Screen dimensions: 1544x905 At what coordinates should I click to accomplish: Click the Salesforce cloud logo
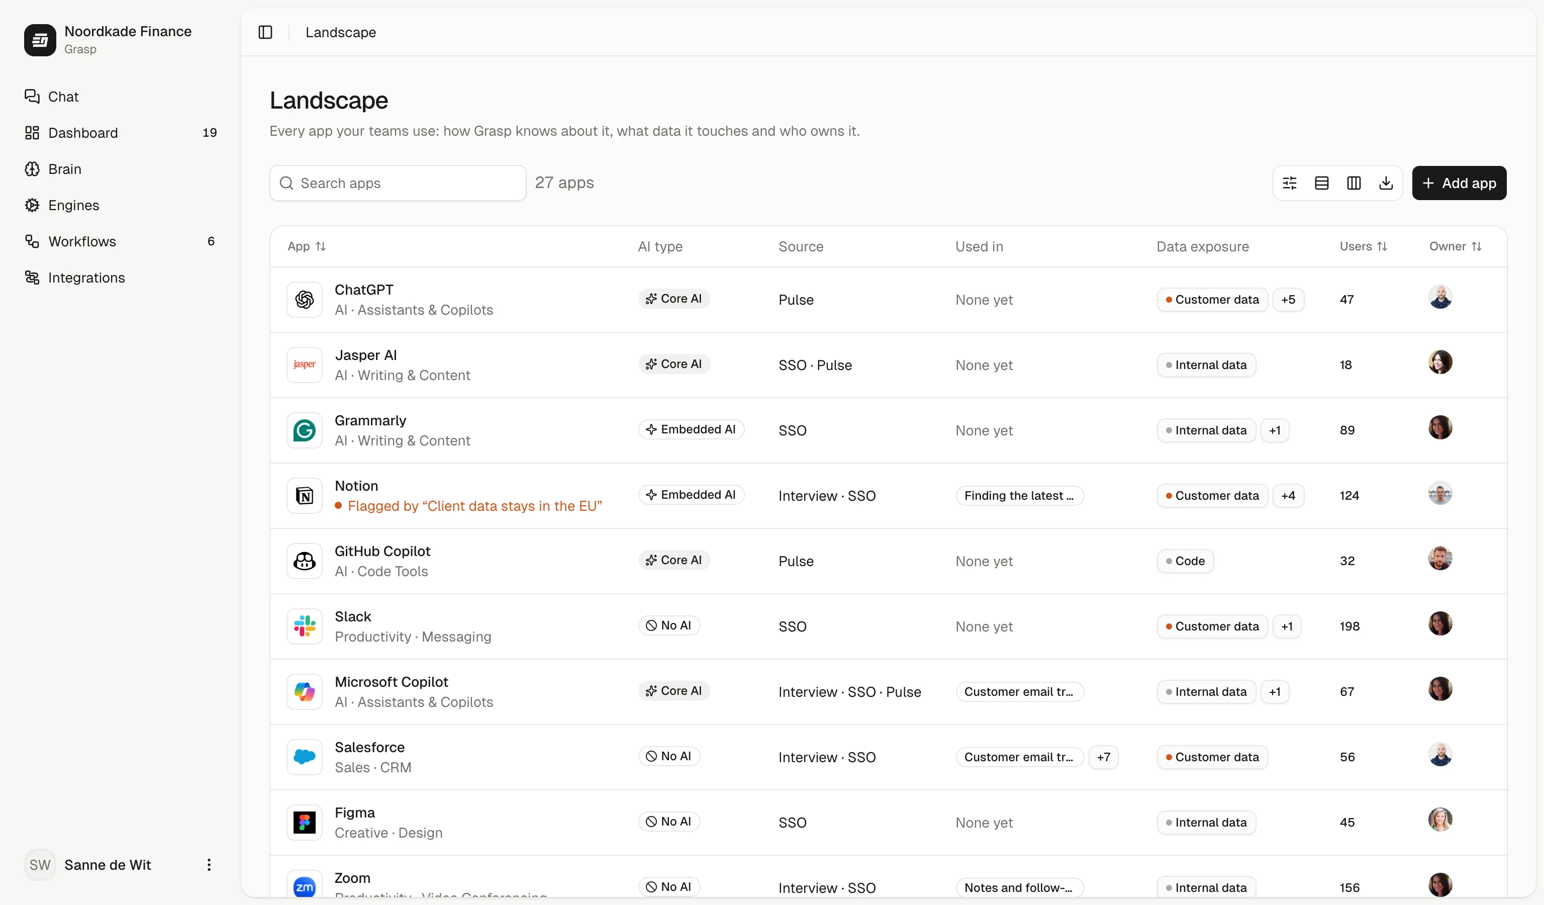tap(305, 757)
